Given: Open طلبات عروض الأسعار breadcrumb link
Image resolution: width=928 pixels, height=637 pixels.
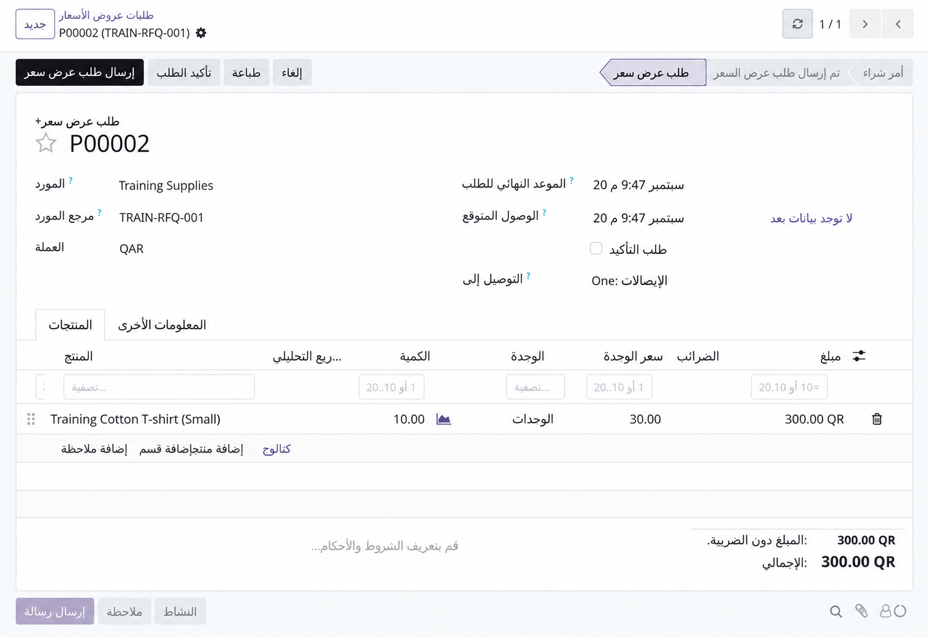Looking at the screenshot, I should [x=106, y=15].
